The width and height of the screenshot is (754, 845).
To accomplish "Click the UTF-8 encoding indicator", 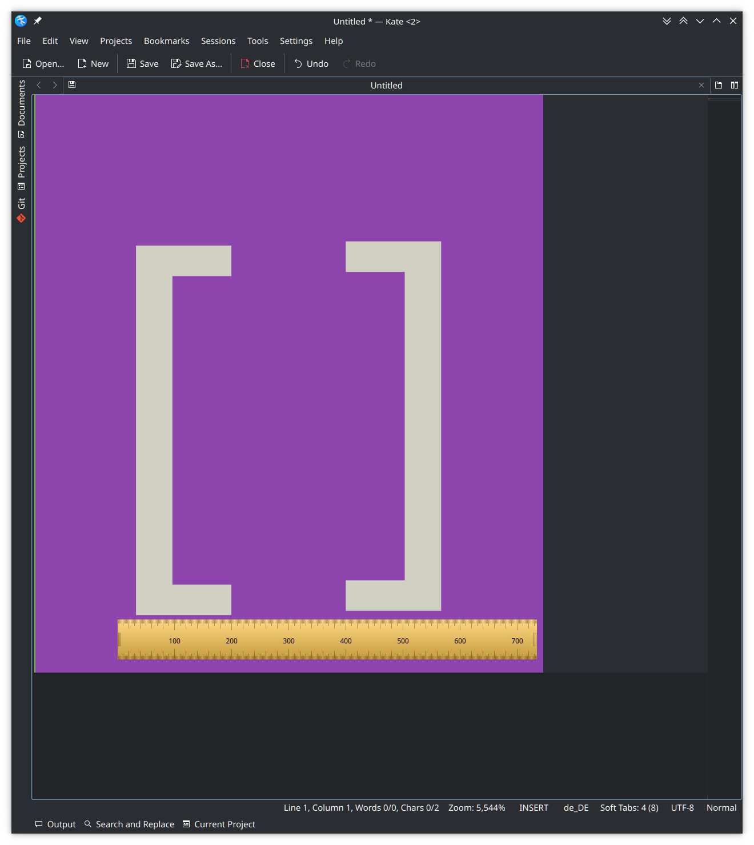I will pos(682,807).
